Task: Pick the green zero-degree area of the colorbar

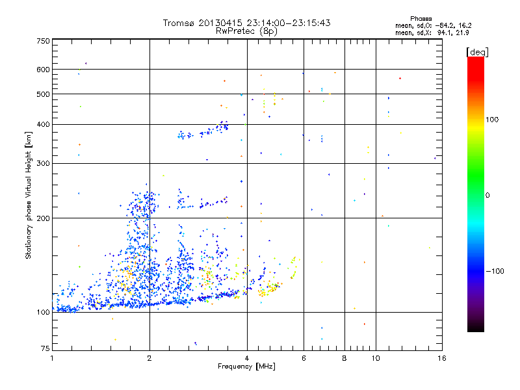Action: pyautogui.click(x=476, y=195)
